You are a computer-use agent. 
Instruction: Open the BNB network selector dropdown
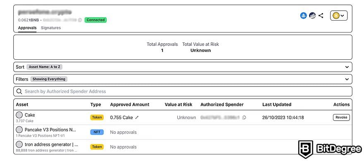(339, 16)
